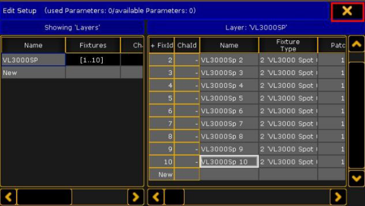The width and height of the screenshot is (365, 206).
Task: Click Patch cell in VL3000Sp 3 row
Action: tap(331, 72)
